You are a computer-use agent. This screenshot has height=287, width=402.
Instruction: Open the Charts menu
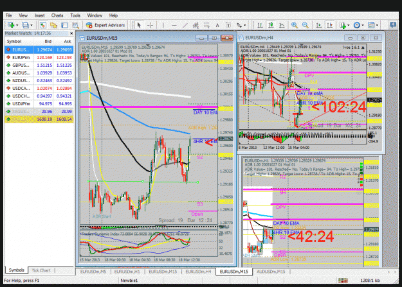pyautogui.click(x=57, y=15)
